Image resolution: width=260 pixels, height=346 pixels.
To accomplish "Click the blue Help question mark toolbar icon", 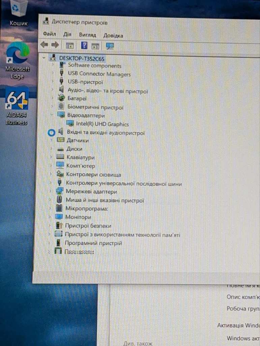I will coord(84,46).
